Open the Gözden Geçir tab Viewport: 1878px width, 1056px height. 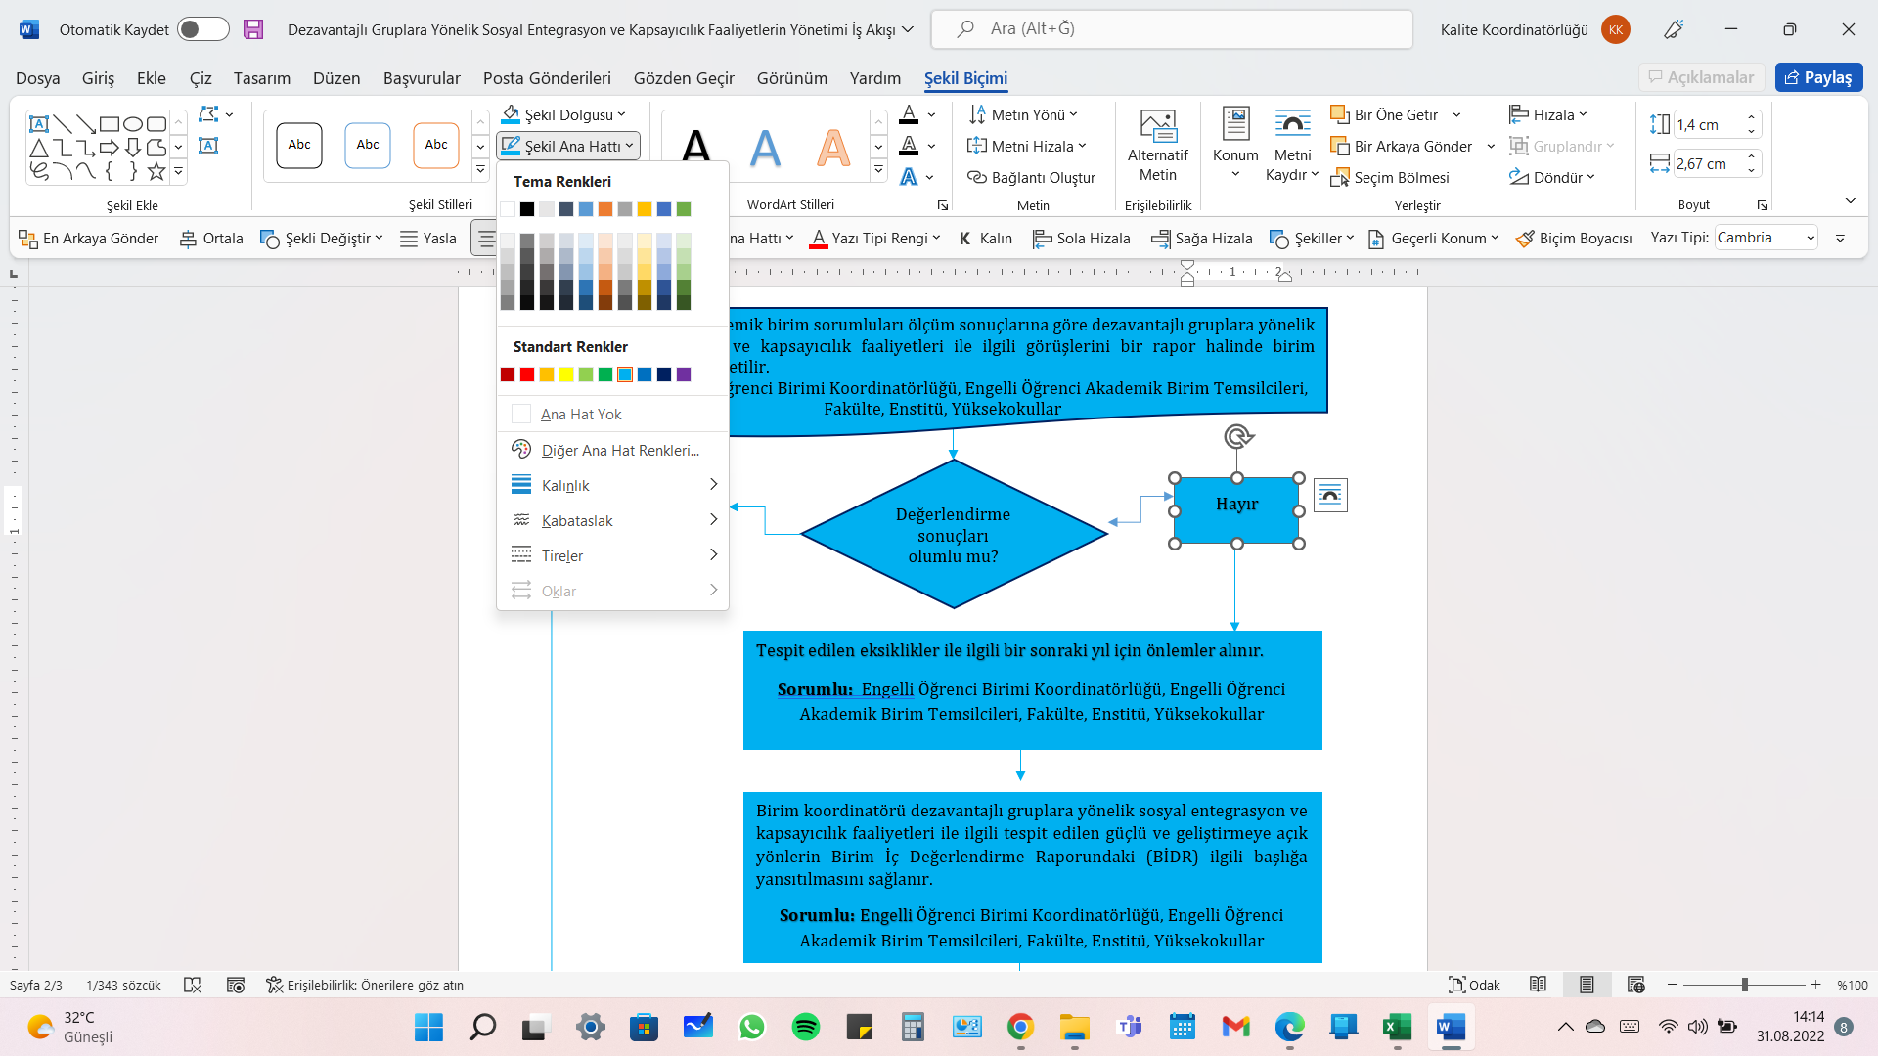point(683,78)
